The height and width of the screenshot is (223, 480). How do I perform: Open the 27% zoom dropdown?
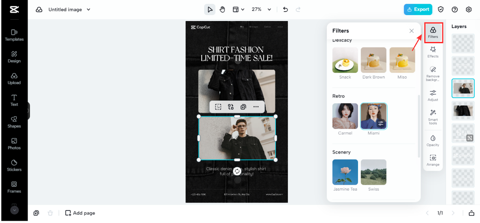[261, 10]
